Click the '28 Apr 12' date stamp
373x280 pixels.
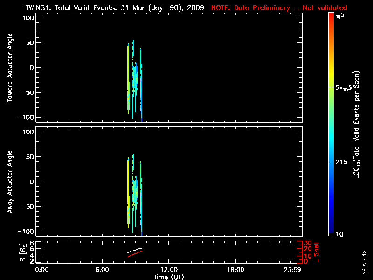(x=364, y=257)
